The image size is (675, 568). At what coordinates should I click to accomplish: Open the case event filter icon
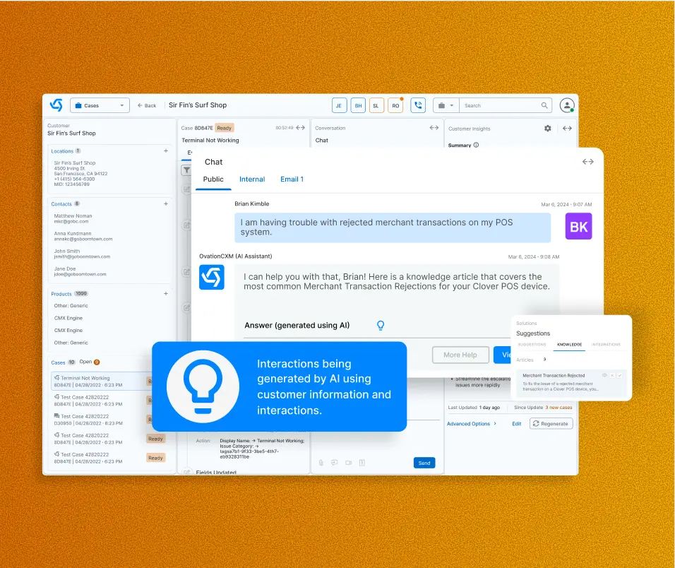click(x=187, y=170)
